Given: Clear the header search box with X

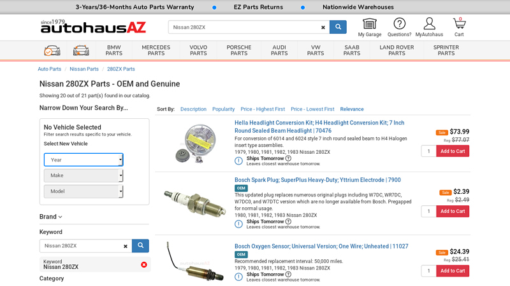Looking at the screenshot, I should click(323, 27).
